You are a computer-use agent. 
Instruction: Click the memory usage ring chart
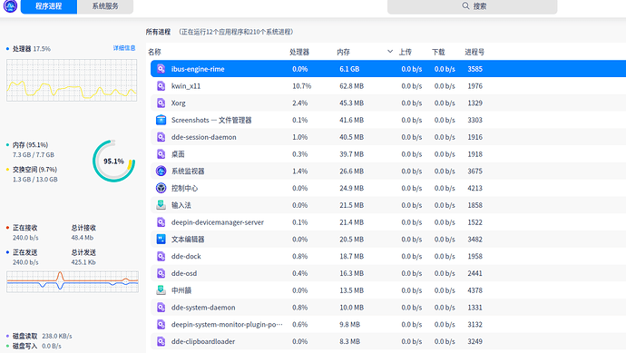click(x=113, y=161)
